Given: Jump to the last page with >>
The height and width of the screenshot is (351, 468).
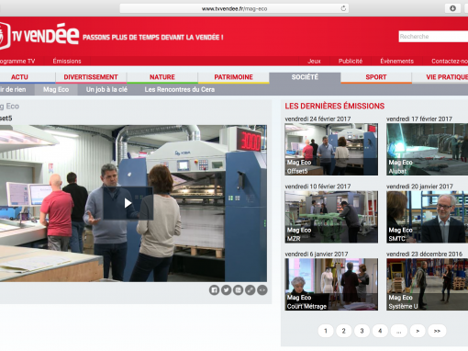Looking at the screenshot, I should (x=437, y=331).
